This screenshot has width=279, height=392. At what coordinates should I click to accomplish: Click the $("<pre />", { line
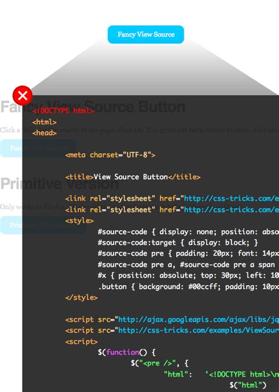pyautogui.click(x=160, y=363)
